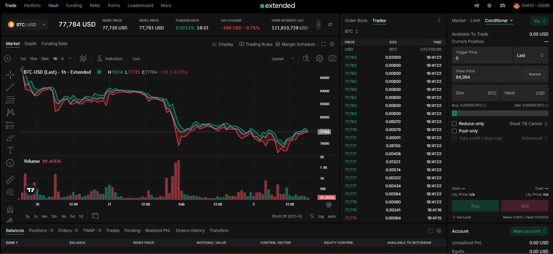Click the chart screenshot camera icon
553x254 pixels.
pyautogui.click(x=332, y=59)
